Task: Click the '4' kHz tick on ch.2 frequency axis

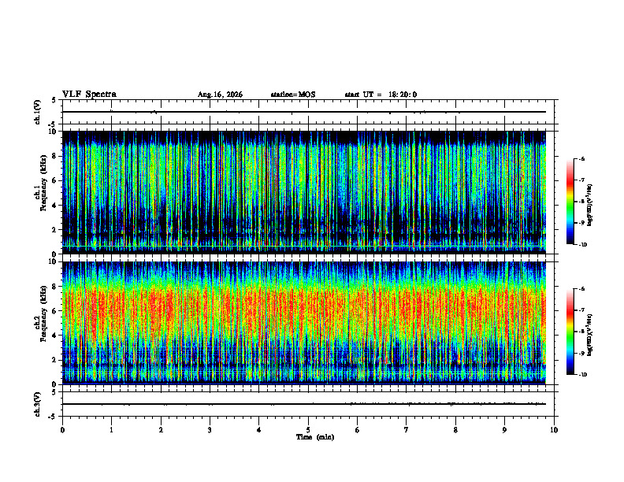Action: (x=55, y=336)
